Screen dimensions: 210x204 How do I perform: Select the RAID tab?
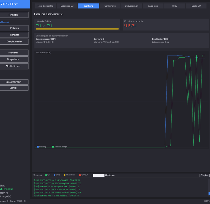coord(174,6)
